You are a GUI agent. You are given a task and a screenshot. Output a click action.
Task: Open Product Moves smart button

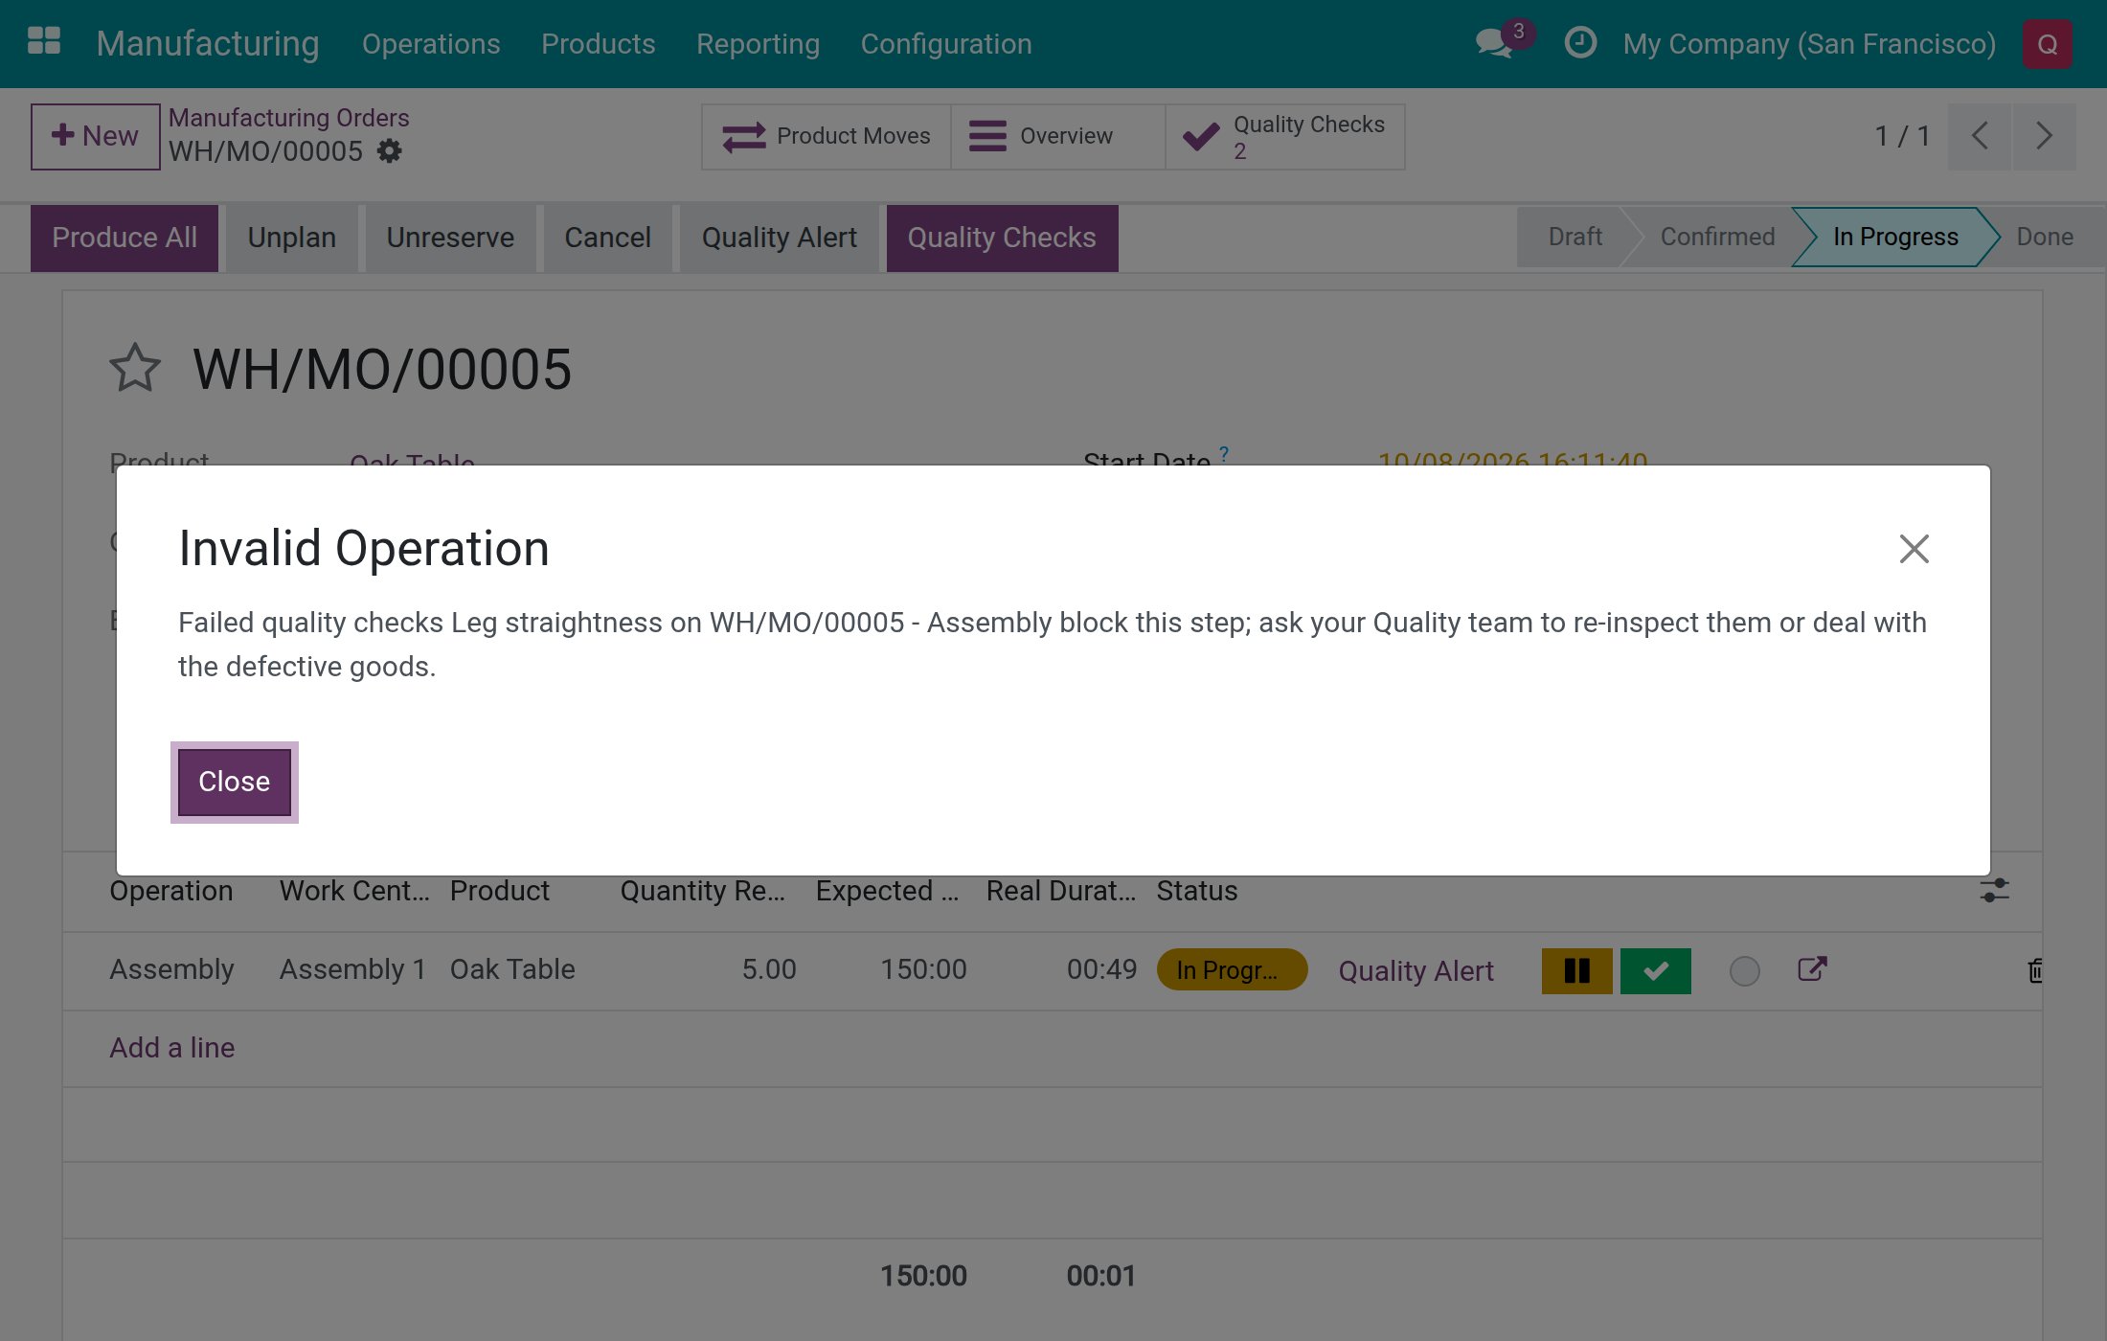(826, 137)
